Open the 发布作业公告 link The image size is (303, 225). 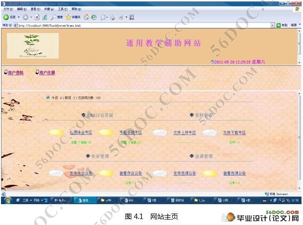81,173
